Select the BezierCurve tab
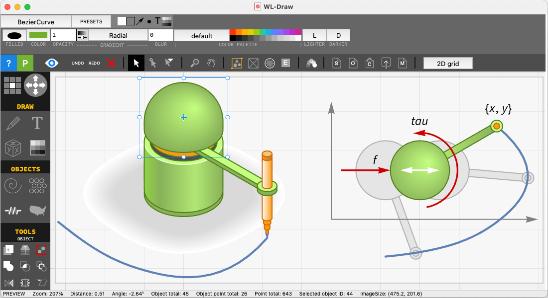This screenshot has height=298, width=548. click(x=36, y=22)
